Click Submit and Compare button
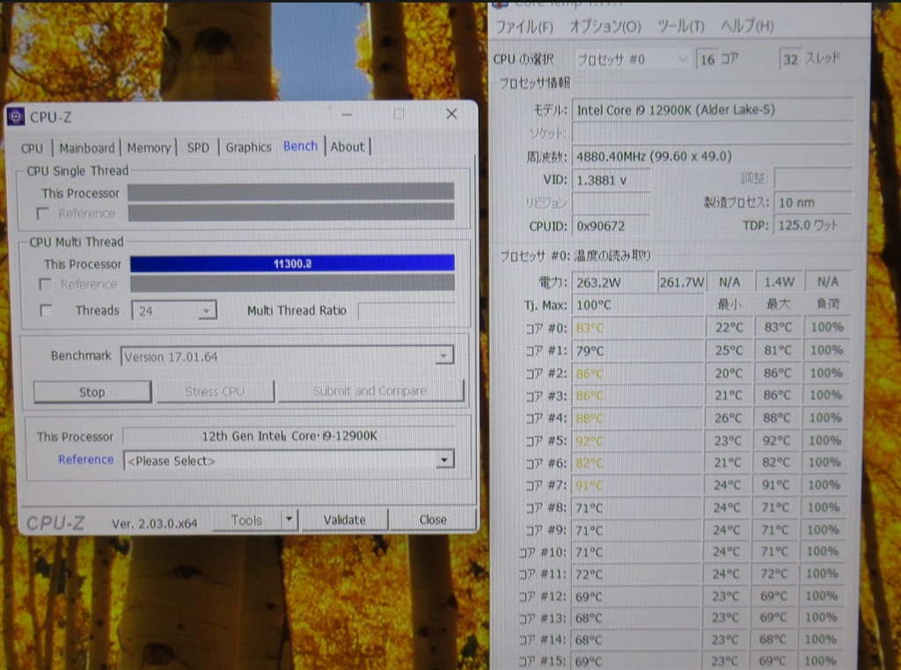This screenshot has height=670, width=901. click(x=370, y=391)
